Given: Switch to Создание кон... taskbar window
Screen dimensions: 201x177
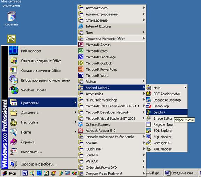Looking at the screenshot, I should click(181, 173).
